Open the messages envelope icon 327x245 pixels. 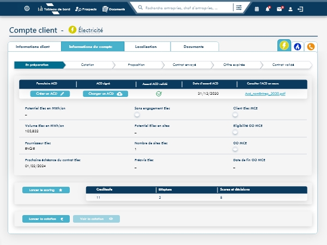pyautogui.click(x=280, y=9)
